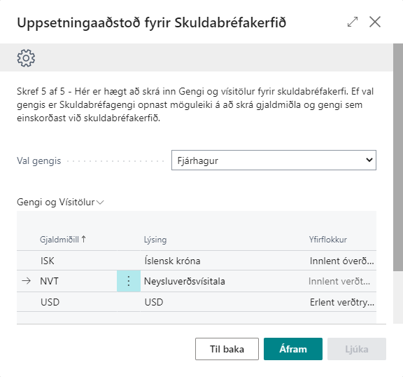Click the Neysluverðsvísitala description cell

(224, 281)
